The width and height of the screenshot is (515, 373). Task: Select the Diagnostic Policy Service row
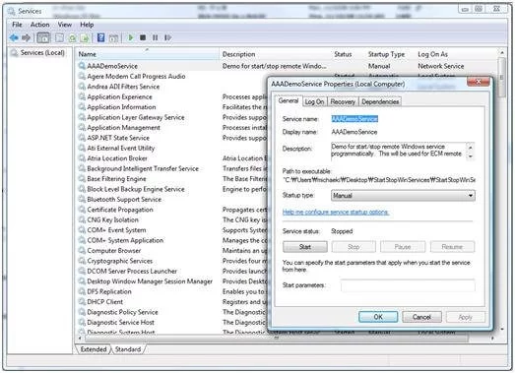pyautogui.click(x=122, y=312)
